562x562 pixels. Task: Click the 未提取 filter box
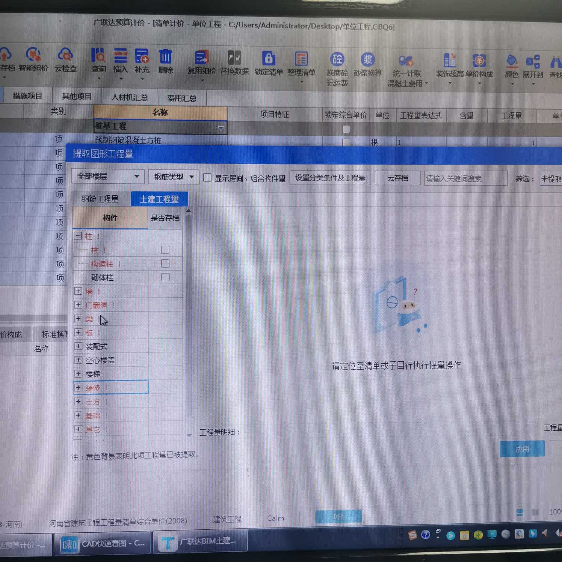(x=551, y=179)
